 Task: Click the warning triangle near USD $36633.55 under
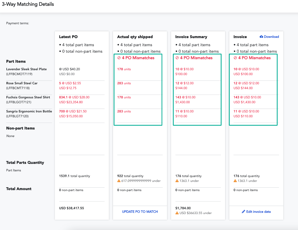click(177, 213)
